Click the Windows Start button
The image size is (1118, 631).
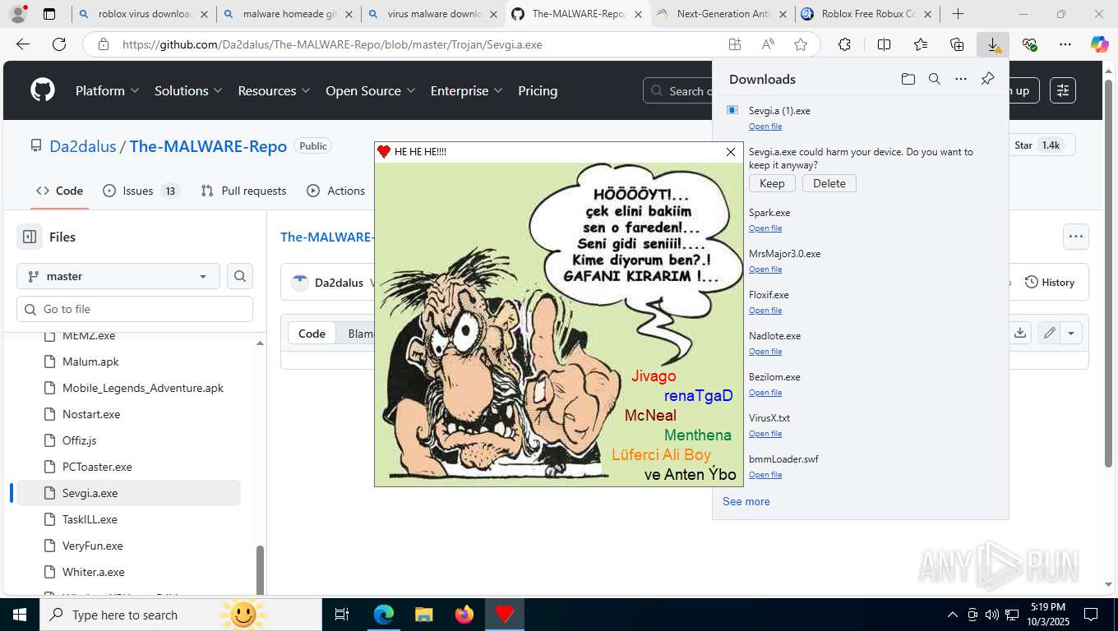coord(20,615)
